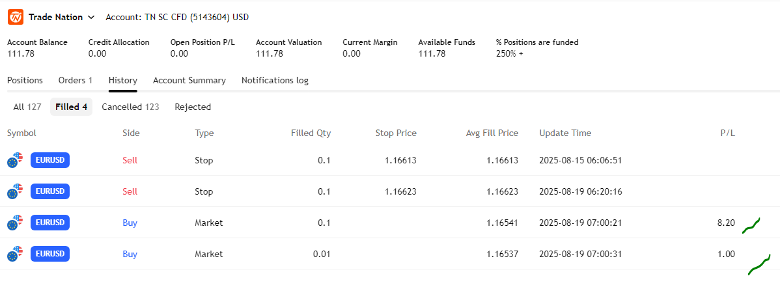Show All 127 history entries

pyautogui.click(x=27, y=107)
